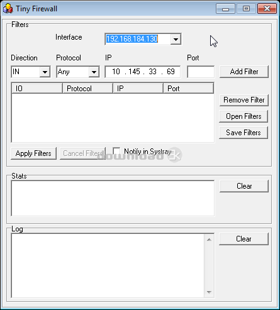
Task: Click the Port column header in list
Action: coord(188,88)
